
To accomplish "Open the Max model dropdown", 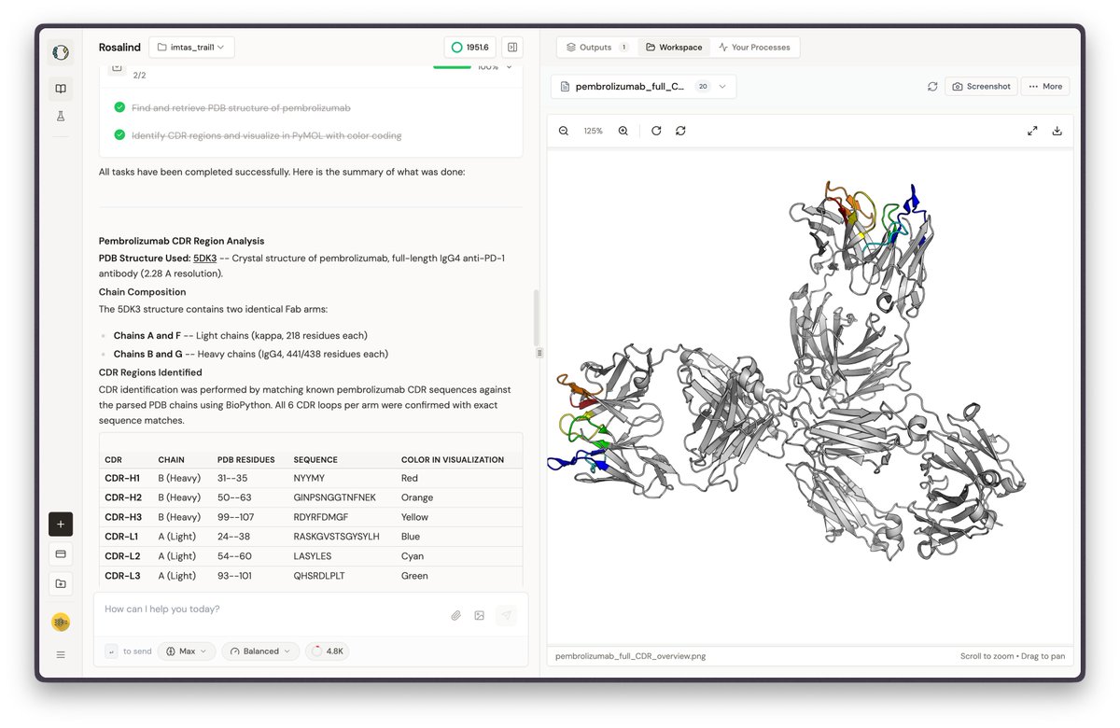I will tap(187, 651).
